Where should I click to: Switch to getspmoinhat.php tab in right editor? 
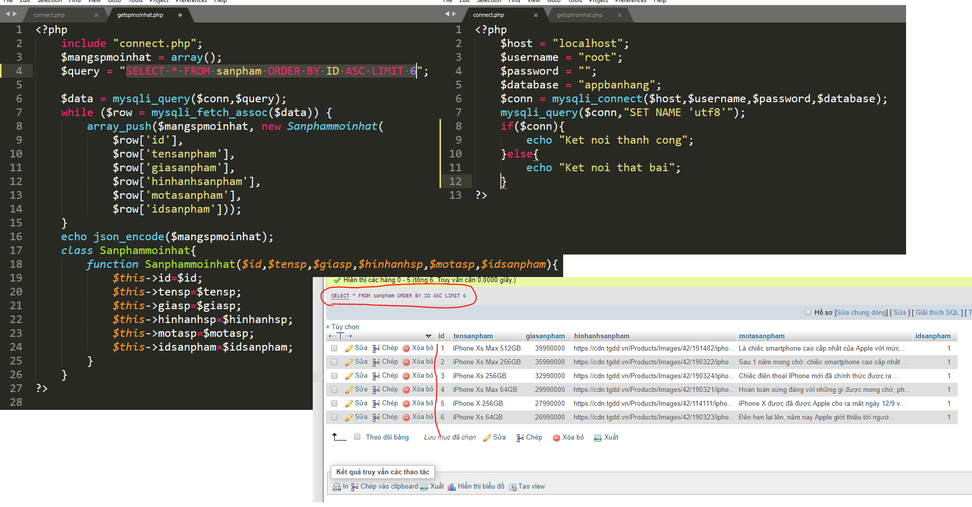point(580,15)
